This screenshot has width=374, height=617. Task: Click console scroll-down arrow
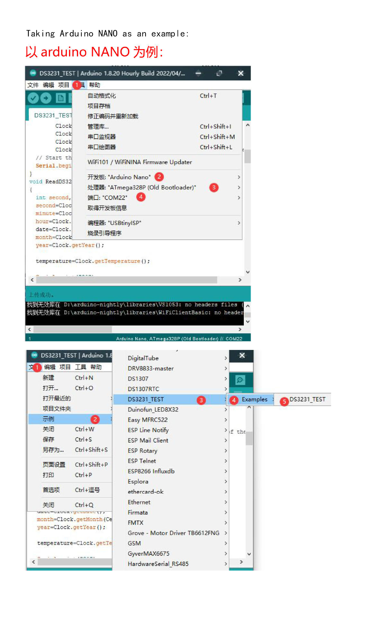[247, 322]
